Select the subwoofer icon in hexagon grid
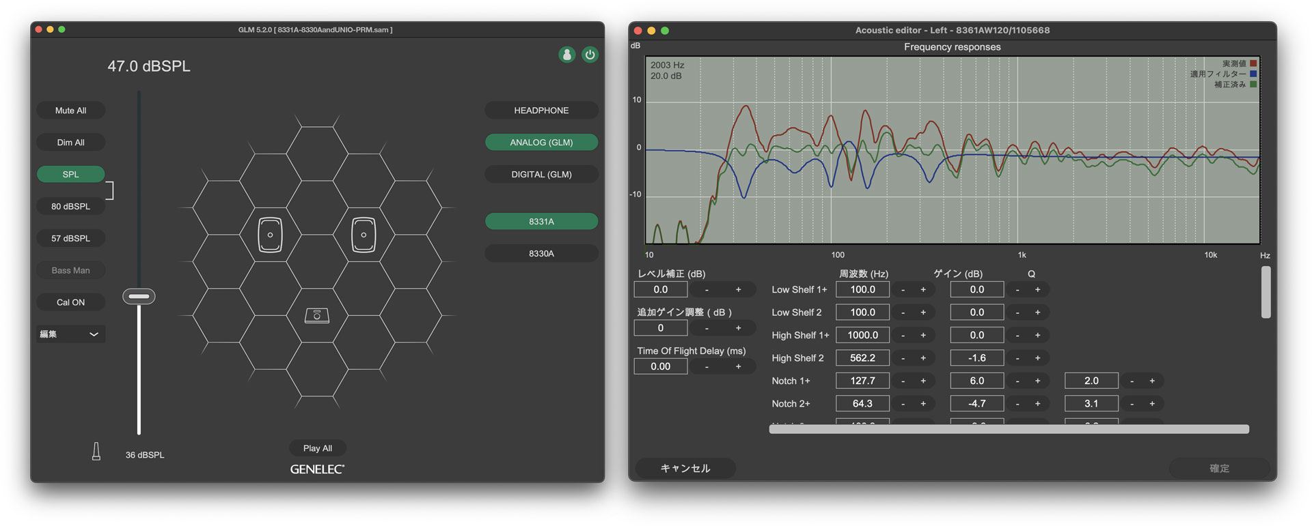The width and height of the screenshot is (1312, 526). tap(317, 315)
